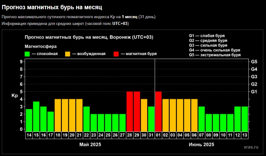Click the green 'спокойная' legend square
This screenshot has width=266, height=156.
click(27, 54)
